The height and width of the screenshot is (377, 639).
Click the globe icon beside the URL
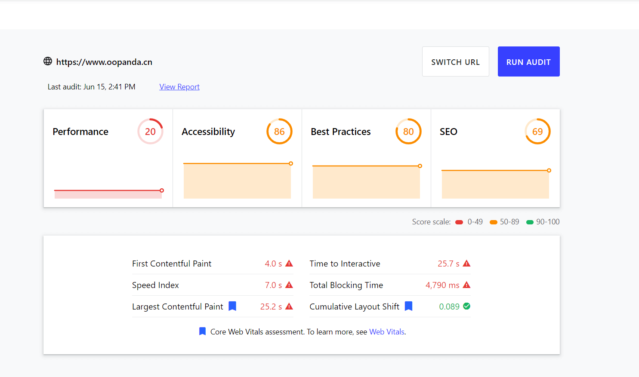[48, 61]
